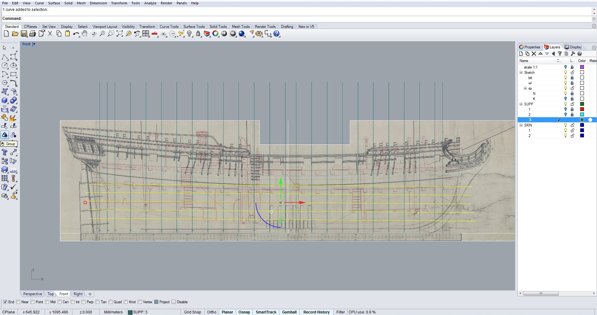Collapse the SUPP layer group

(521, 104)
